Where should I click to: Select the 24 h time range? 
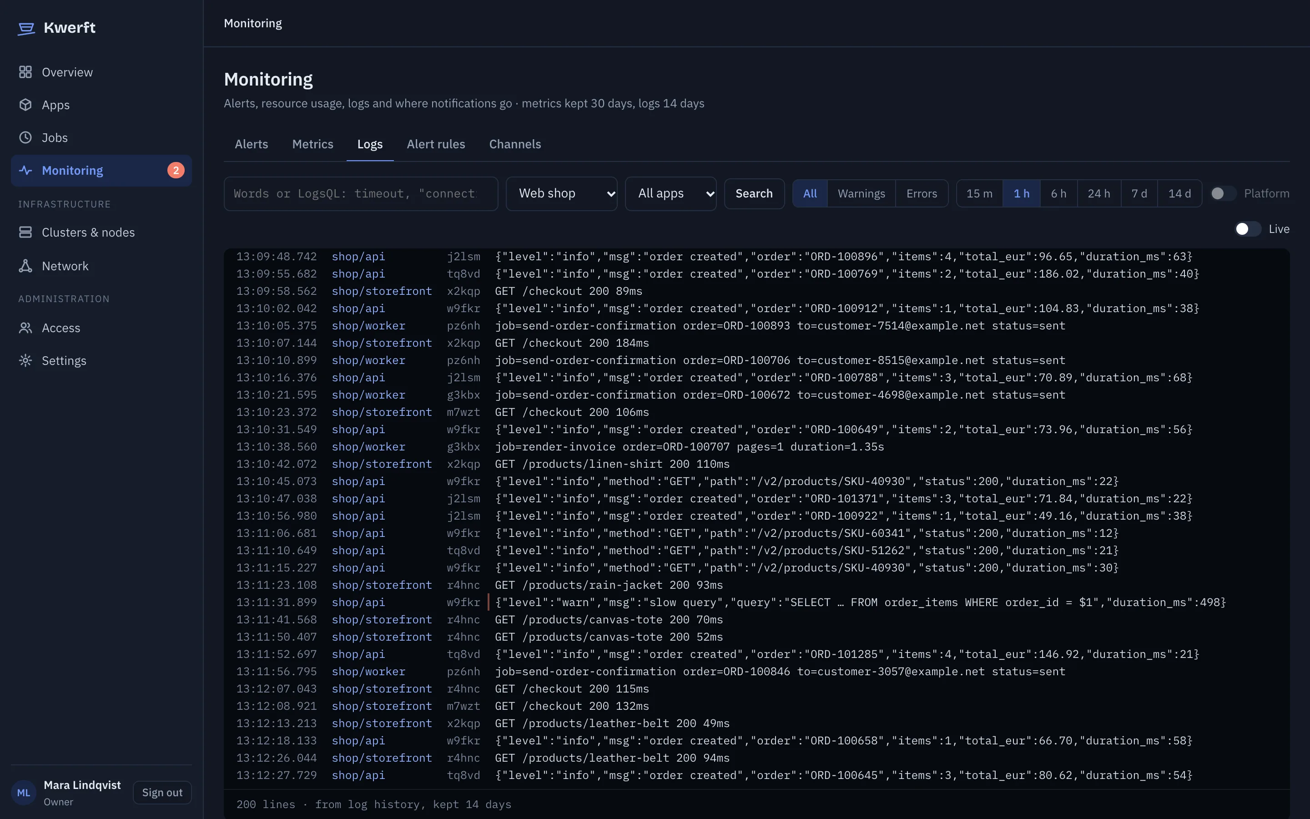click(1098, 193)
